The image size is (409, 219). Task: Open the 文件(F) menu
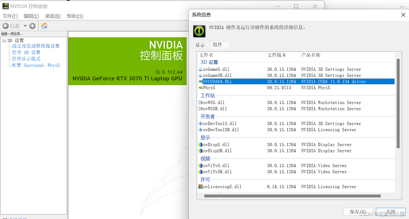point(10,16)
